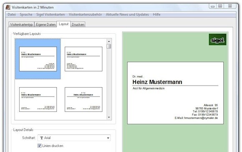
Task: Click the Arzt für Allgemeinmedizin text in preview
Action: pyautogui.click(x=149, y=89)
